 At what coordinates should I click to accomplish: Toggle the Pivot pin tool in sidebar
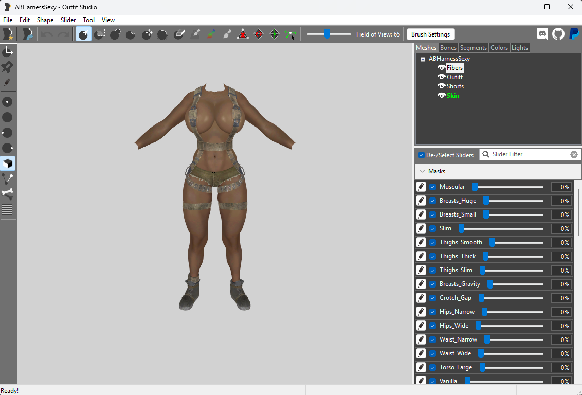pyautogui.click(x=7, y=67)
